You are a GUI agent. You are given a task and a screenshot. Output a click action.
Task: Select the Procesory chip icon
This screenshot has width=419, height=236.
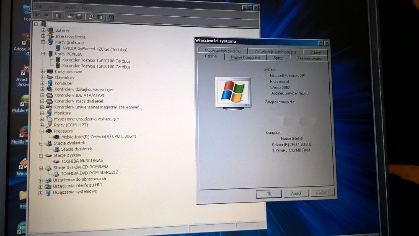(x=49, y=131)
